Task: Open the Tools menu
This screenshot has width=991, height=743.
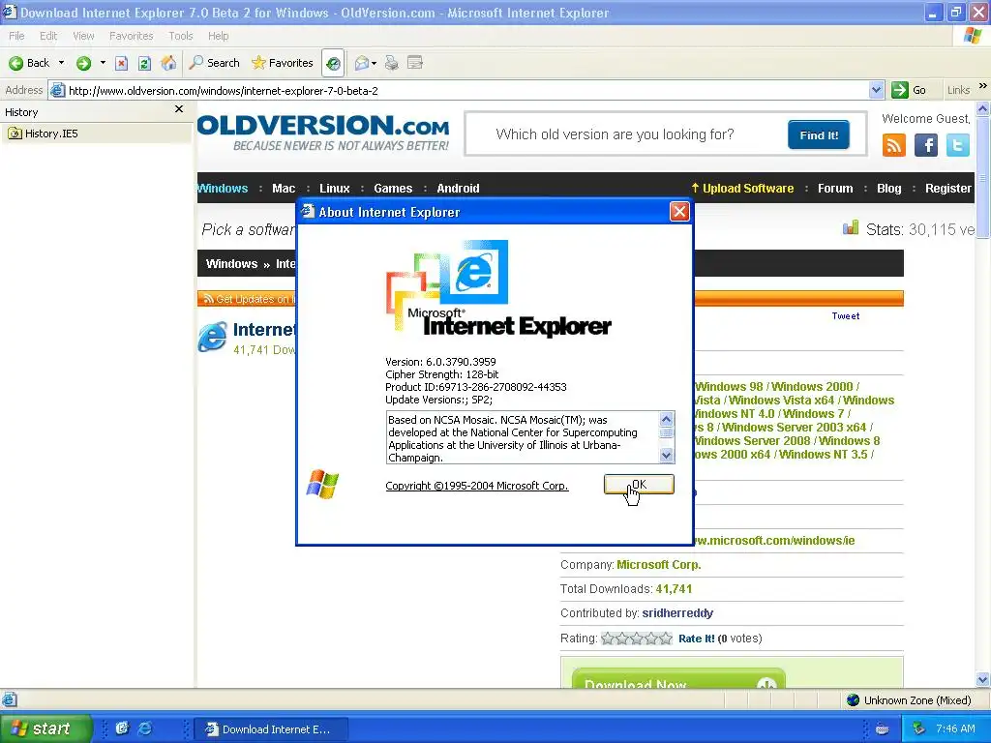Action: 181,36
